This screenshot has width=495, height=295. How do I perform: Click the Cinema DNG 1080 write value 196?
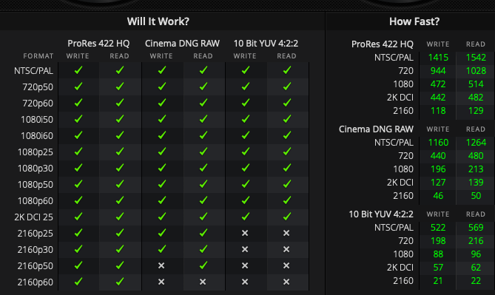(x=438, y=169)
